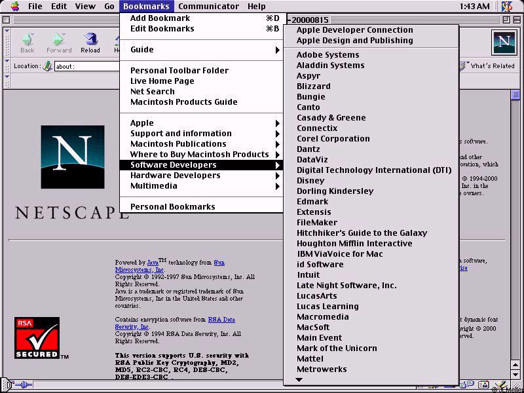Open Casady & Greene bookmark
The width and height of the screenshot is (524, 393).
tap(371, 118)
